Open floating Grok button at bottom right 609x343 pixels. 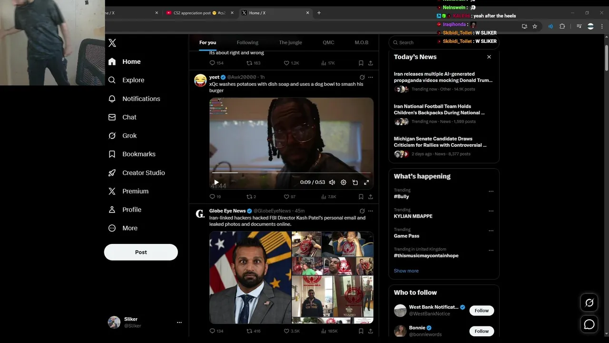click(589, 303)
